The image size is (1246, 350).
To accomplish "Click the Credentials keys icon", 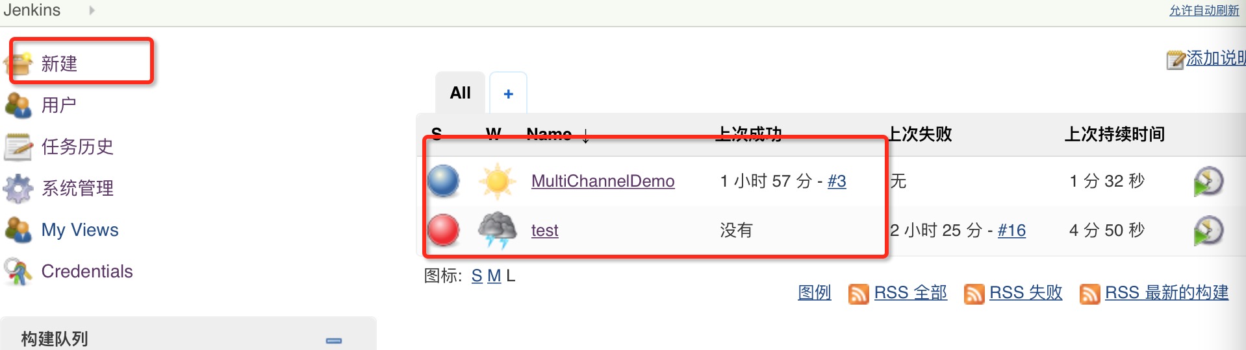I will [18, 272].
